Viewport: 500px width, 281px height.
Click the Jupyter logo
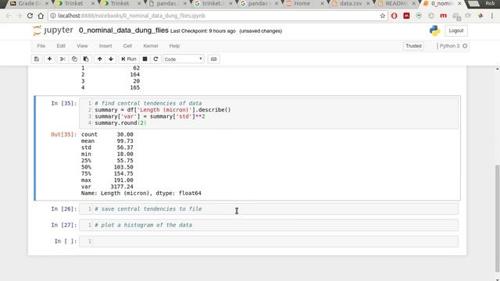click(x=53, y=30)
